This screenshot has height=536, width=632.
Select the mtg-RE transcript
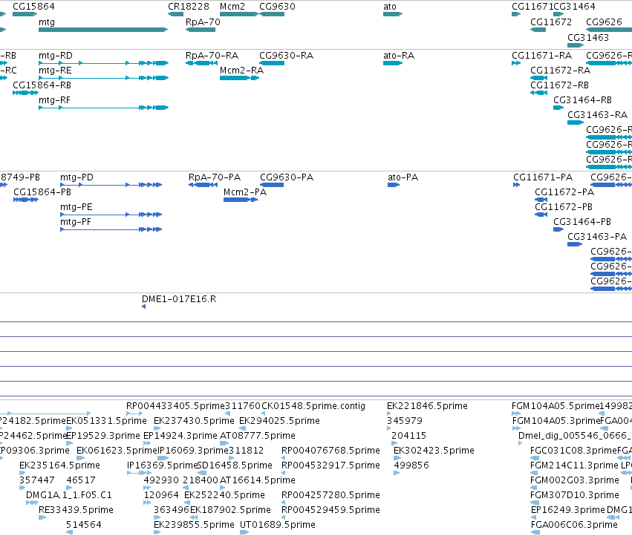pos(103,78)
